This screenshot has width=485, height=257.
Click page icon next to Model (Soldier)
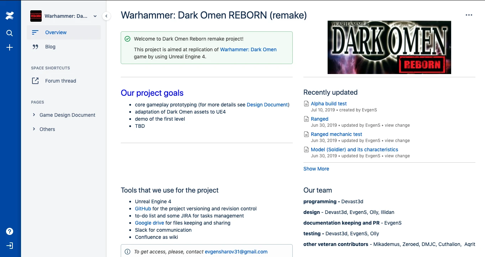click(x=306, y=150)
